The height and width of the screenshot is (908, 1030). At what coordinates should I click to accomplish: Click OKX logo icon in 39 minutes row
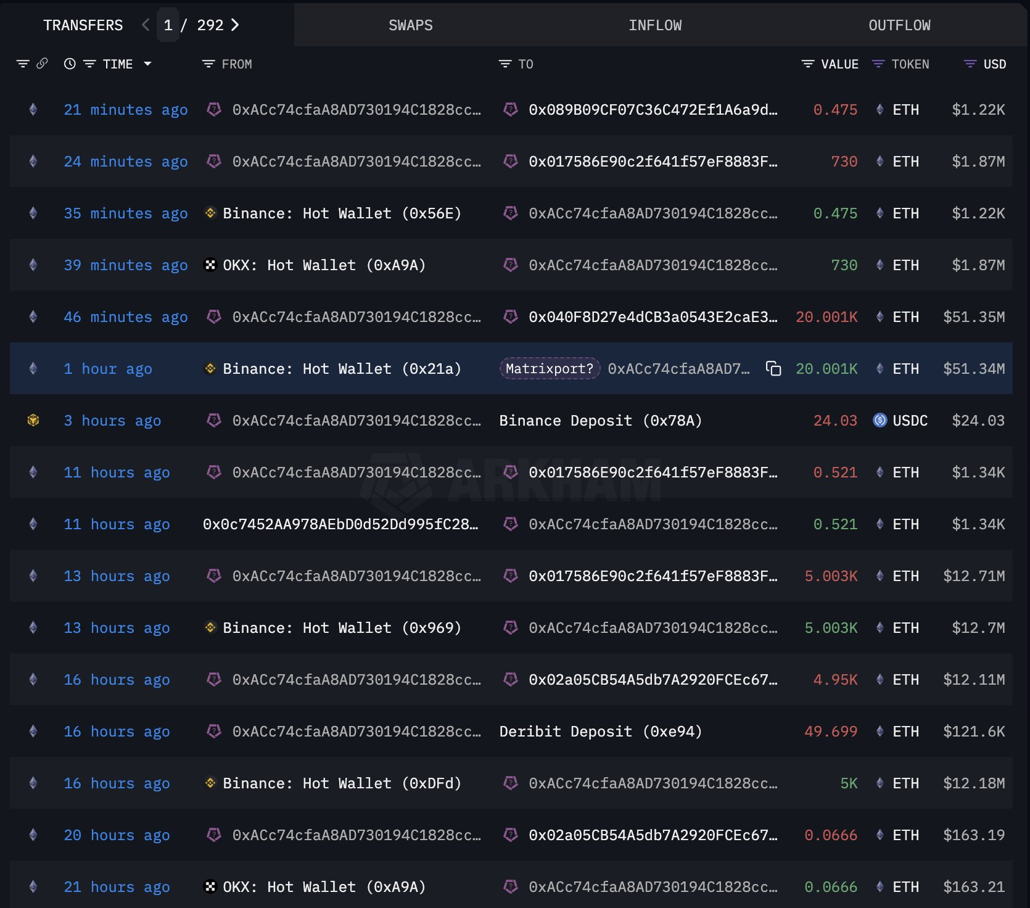pyautogui.click(x=210, y=265)
